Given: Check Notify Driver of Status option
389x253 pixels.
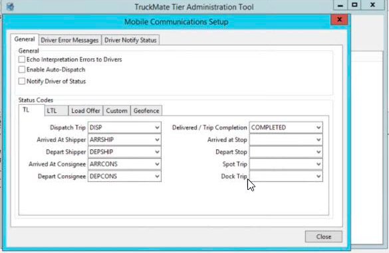Looking at the screenshot, I should point(22,81).
